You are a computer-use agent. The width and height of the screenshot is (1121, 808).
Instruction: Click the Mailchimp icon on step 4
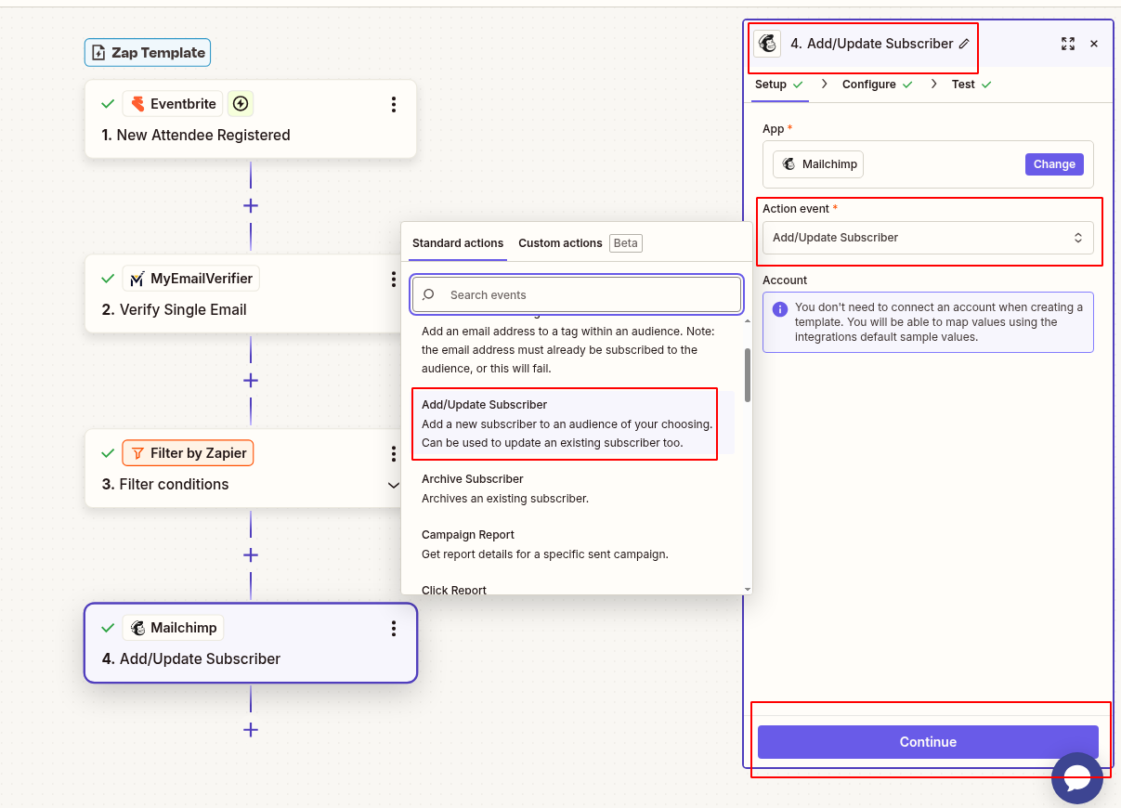(x=139, y=628)
